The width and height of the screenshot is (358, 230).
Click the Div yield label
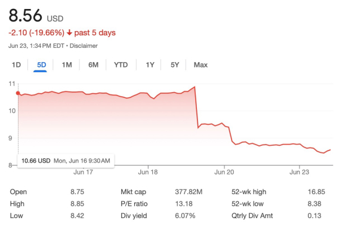(134, 216)
